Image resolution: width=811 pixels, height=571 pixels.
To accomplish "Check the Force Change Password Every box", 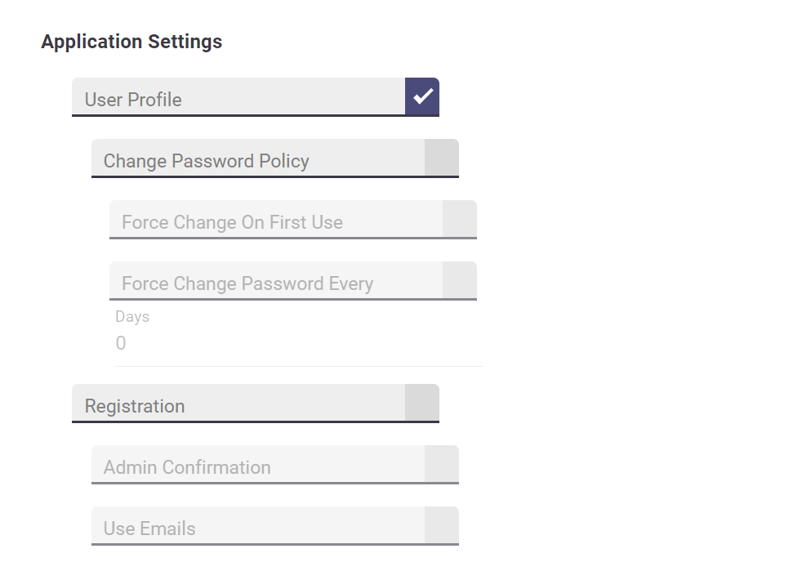I will 460,280.
